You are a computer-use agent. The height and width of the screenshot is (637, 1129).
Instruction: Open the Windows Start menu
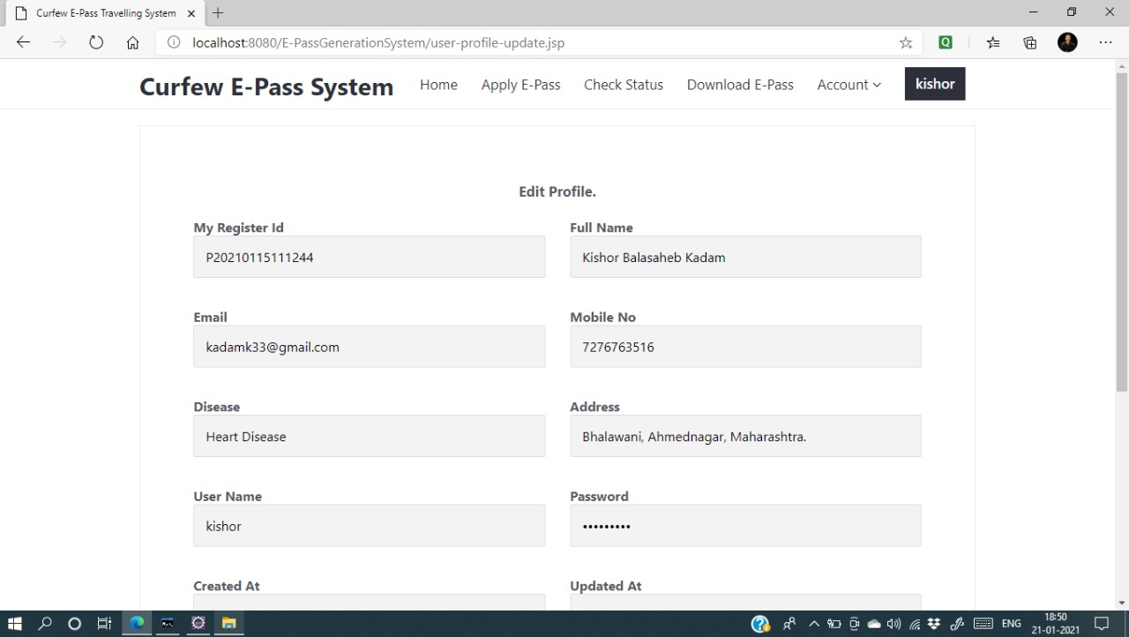pyautogui.click(x=15, y=624)
